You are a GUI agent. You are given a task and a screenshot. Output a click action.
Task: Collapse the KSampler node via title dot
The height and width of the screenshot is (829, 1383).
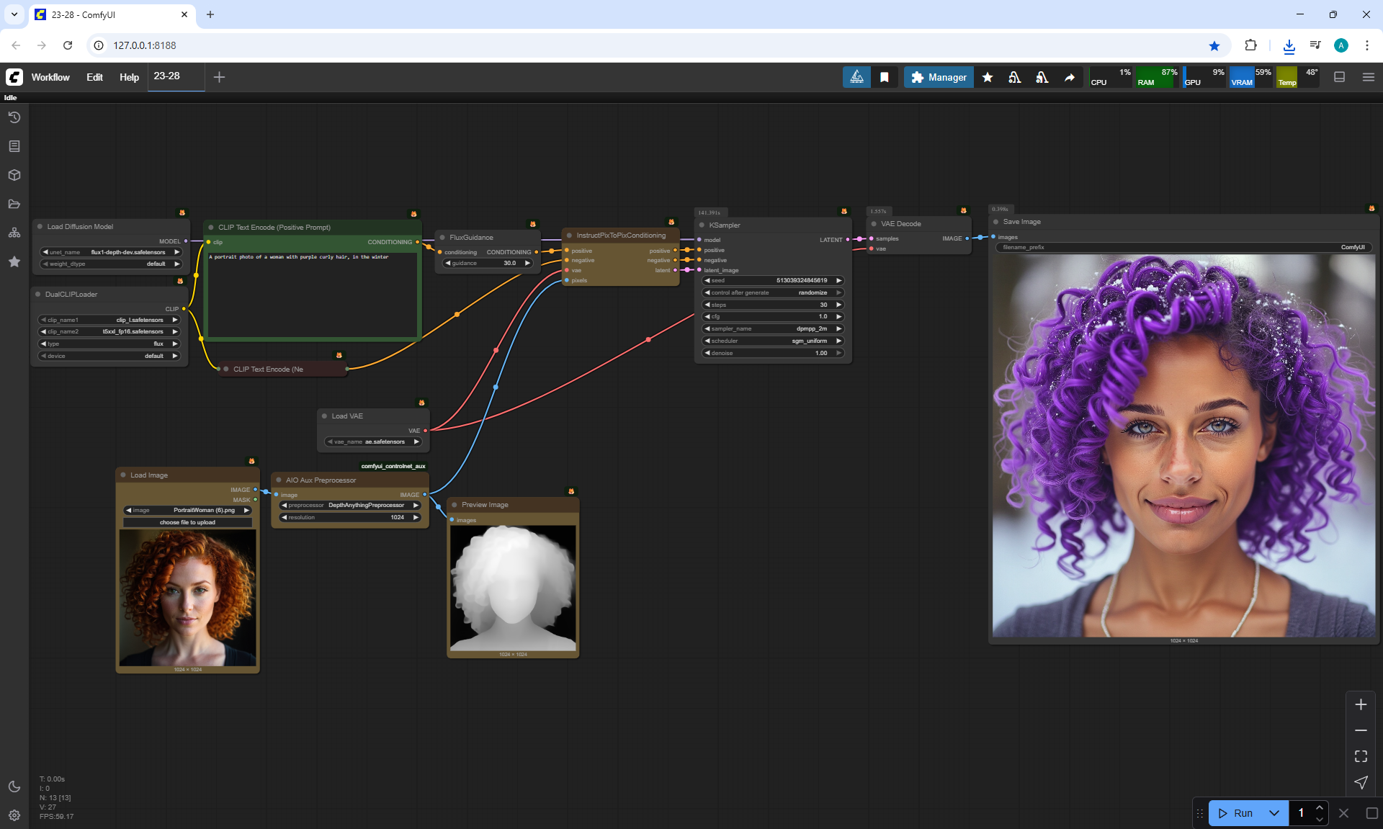[x=702, y=225]
